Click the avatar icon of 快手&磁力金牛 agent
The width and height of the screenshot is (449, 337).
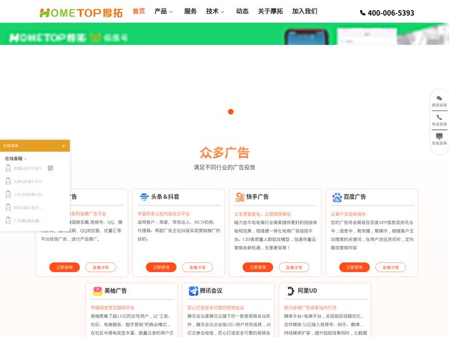pyautogui.click(x=8, y=207)
